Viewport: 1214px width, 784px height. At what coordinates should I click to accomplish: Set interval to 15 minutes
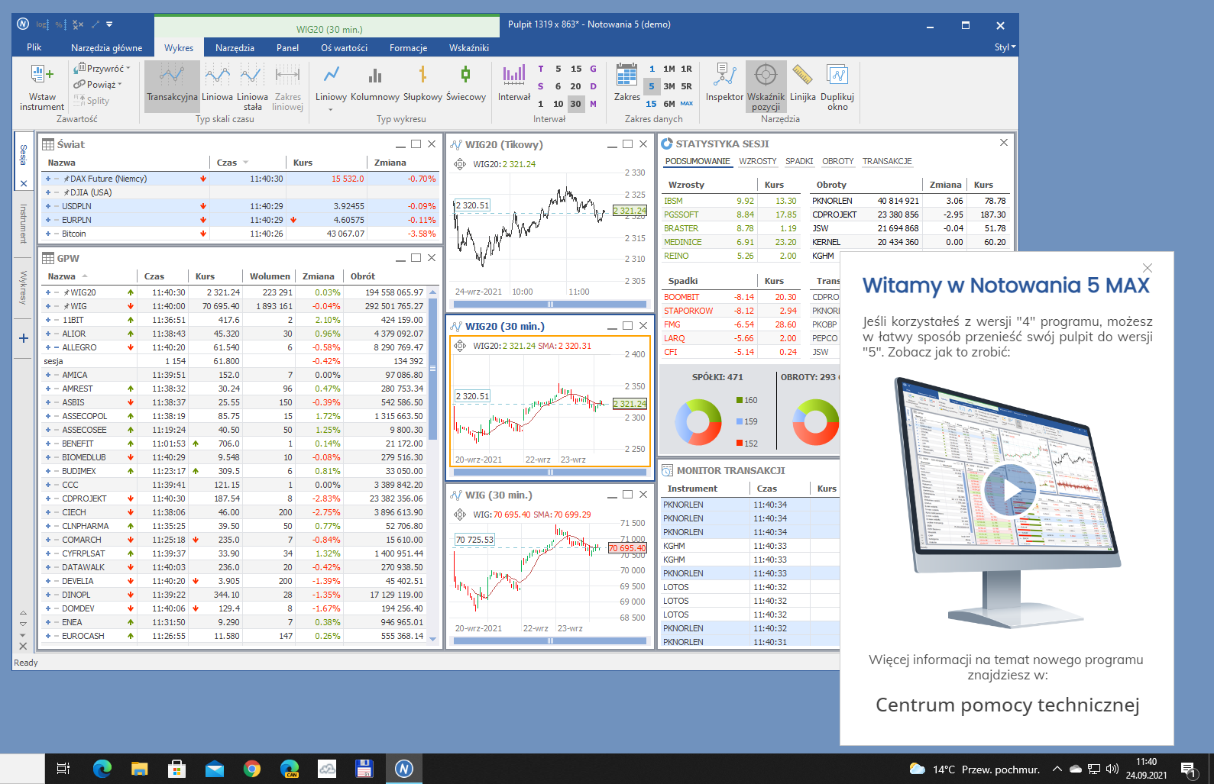(575, 69)
